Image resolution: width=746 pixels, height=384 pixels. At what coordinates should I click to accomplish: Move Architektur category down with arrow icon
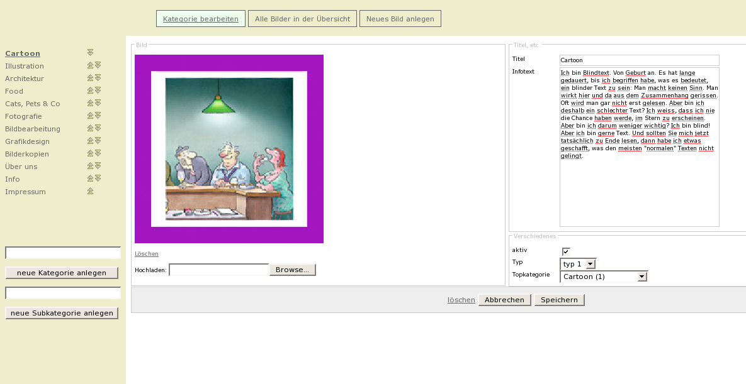pyautogui.click(x=98, y=78)
